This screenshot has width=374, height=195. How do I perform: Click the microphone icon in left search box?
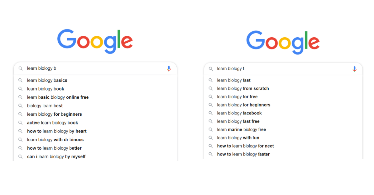coord(169,68)
